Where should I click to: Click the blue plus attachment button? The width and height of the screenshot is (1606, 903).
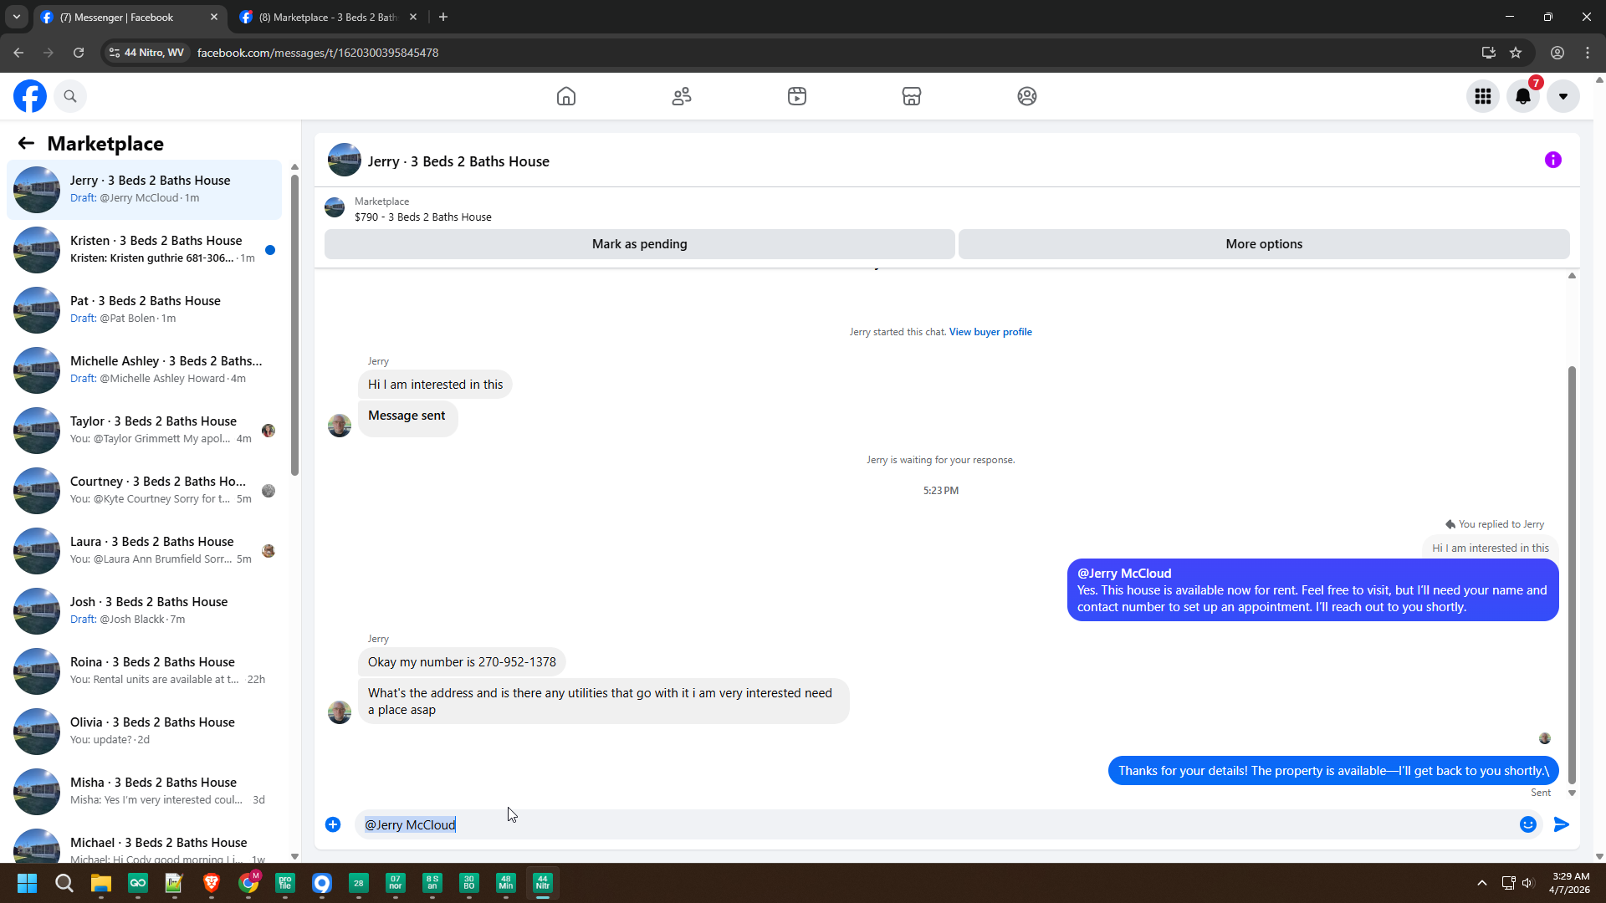point(333,824)
